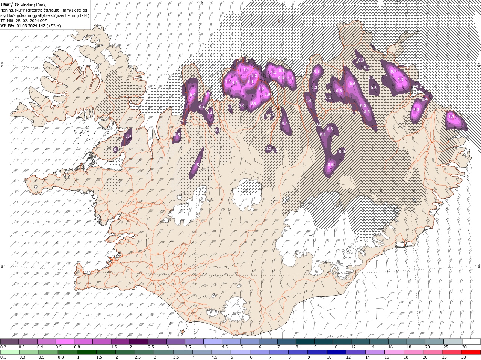The image size is (481, 360).
Task: Pick the darkest green 1 rain legend swatch
Action: pyautogui.click(x=86, y=352)
